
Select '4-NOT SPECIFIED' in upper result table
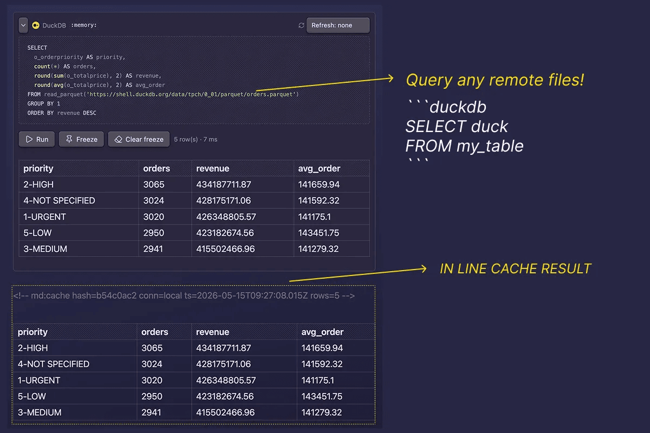59,200
